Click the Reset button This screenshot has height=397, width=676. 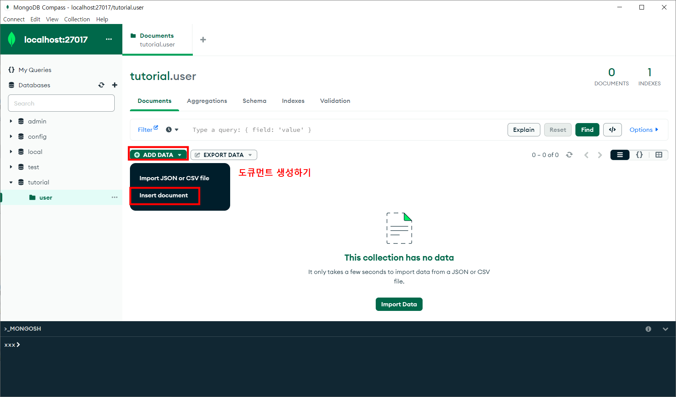coord(558,130)
